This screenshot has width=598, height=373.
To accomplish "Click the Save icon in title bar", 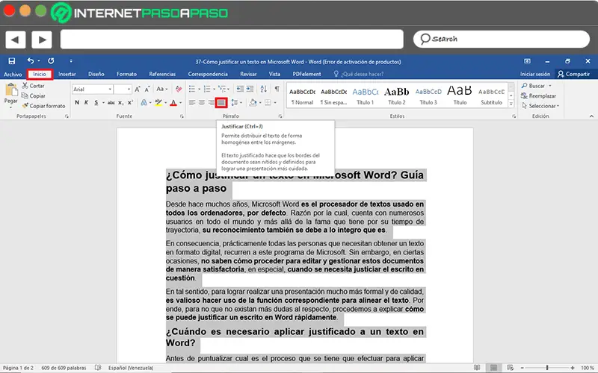I will tap(12, 61).
